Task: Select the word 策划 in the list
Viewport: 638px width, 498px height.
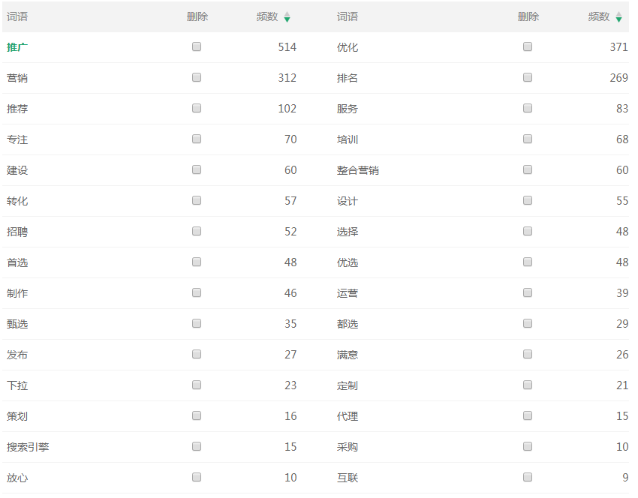Action: (x=18, y=416)
